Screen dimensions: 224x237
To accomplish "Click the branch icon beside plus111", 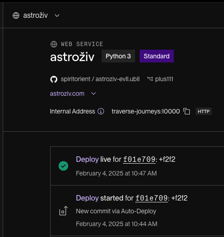I will tap(150, 79).
